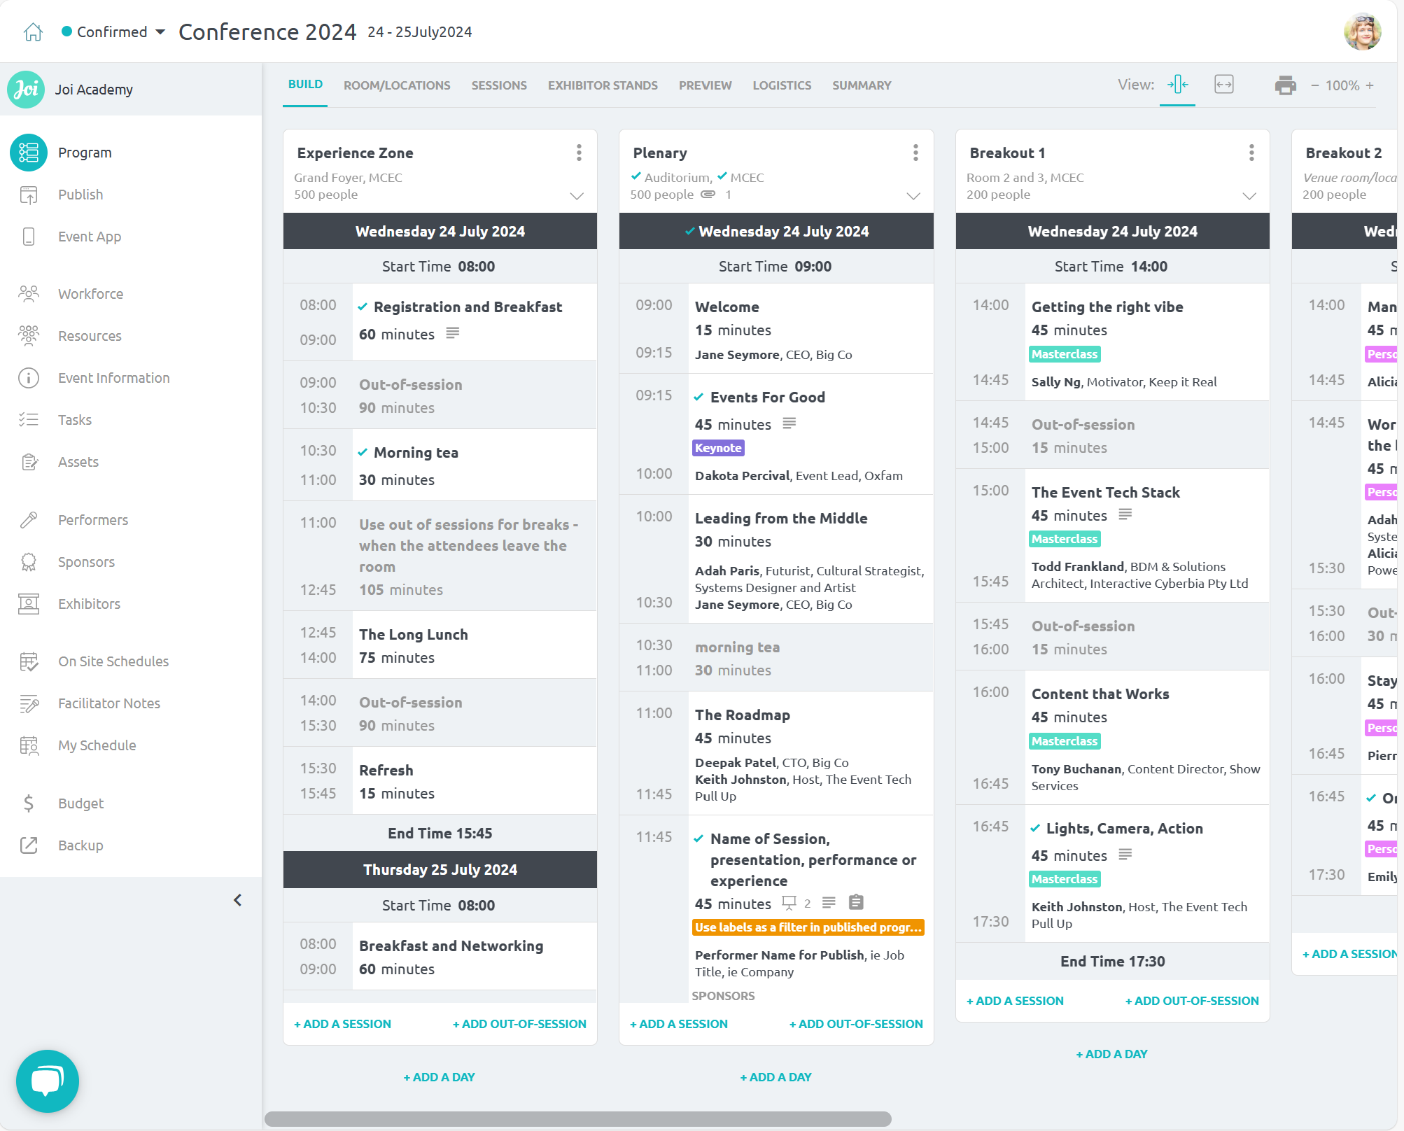Screen dimensions: 1404x1131
Task: Switch to the Sessions tab
Action: pos(499,85)
